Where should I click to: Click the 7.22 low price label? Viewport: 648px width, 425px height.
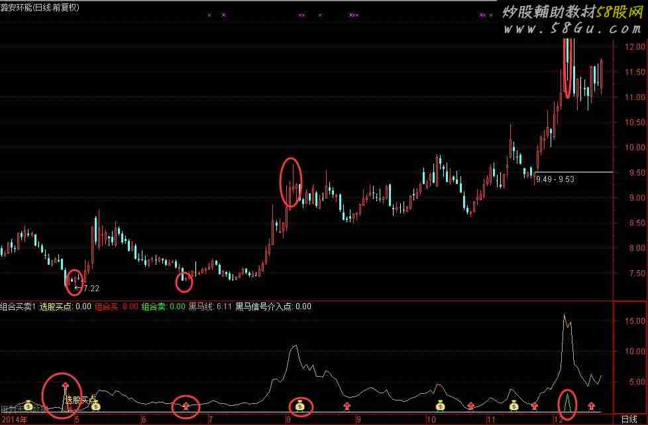click(x=91, y=288)
